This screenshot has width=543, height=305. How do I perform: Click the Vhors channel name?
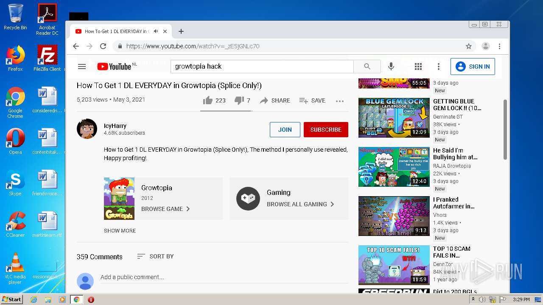440,215
